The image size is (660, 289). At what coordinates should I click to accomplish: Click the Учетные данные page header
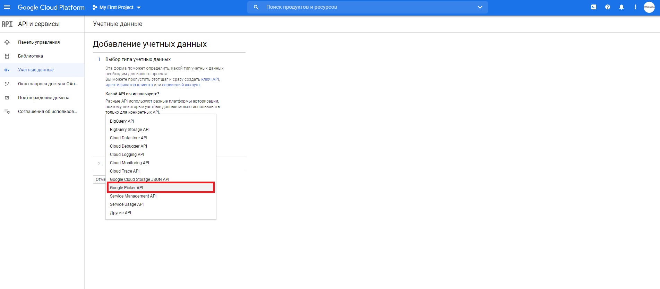118,24
